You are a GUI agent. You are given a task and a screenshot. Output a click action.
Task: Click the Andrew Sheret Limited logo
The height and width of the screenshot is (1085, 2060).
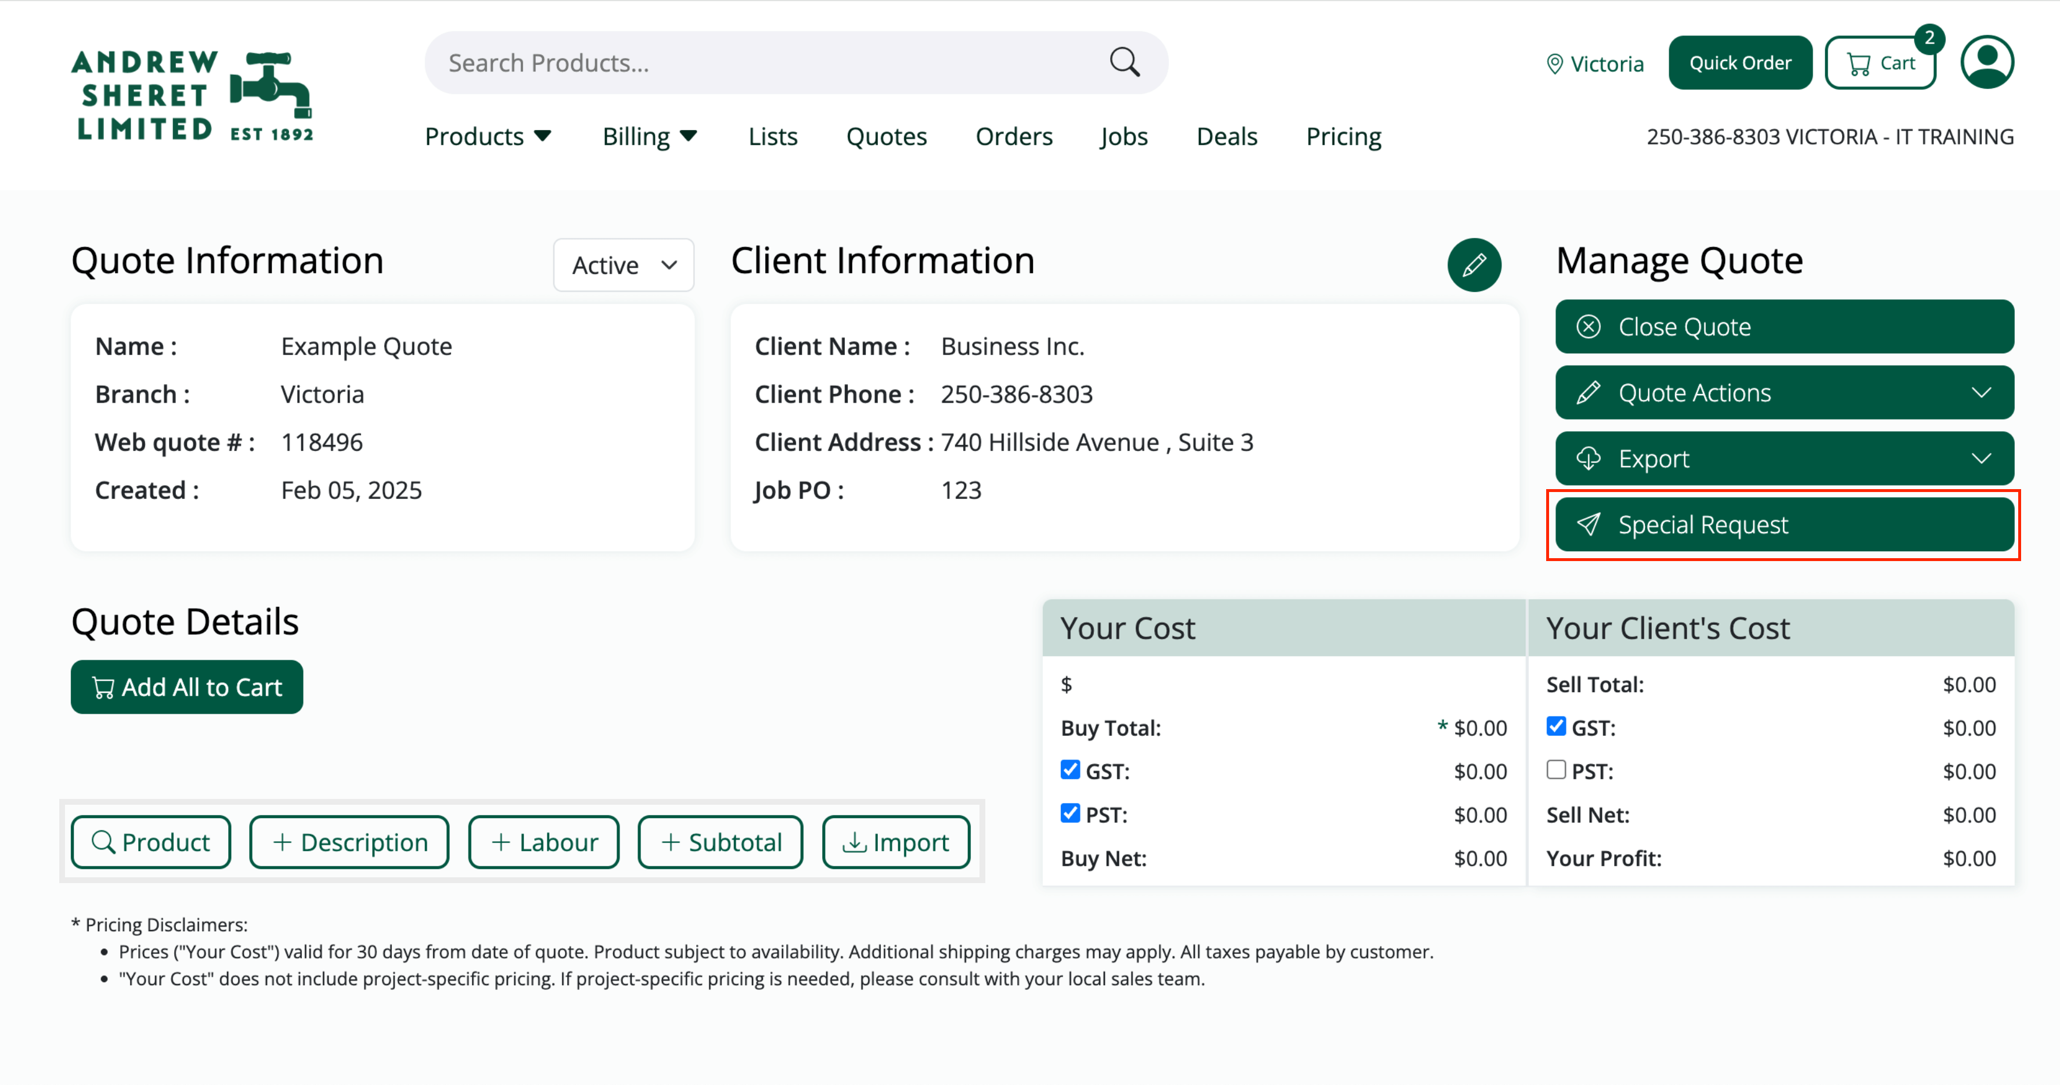coord(192,96)
